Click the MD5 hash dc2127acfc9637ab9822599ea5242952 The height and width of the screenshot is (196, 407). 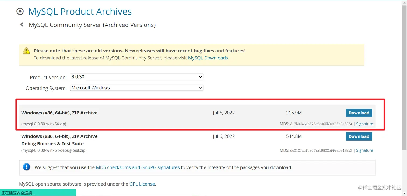[x=321, y=150]
